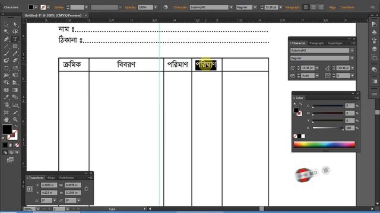Pick the white swatch in Color panel

pos(303,136)
